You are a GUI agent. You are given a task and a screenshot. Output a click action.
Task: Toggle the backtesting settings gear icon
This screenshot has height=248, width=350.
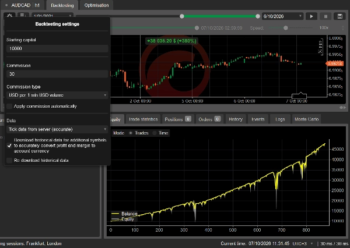(x=9, y=15)
